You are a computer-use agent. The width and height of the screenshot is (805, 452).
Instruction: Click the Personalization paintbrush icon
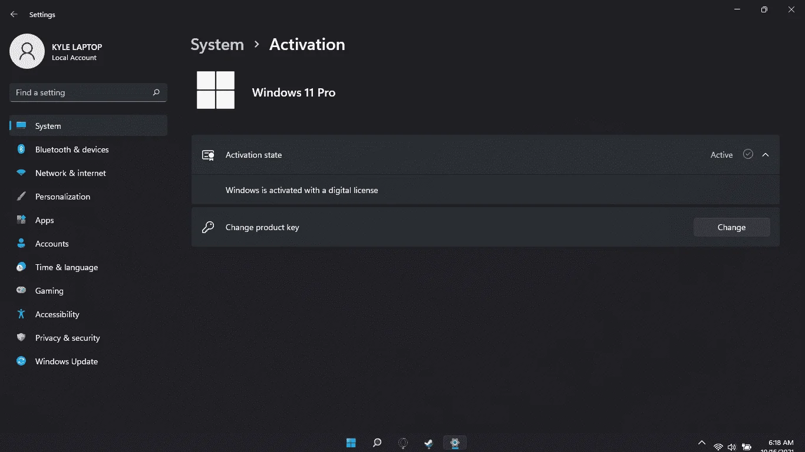click(21, 197)
